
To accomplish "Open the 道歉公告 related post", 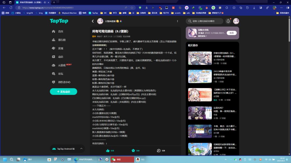I will (x=213, y=95).
